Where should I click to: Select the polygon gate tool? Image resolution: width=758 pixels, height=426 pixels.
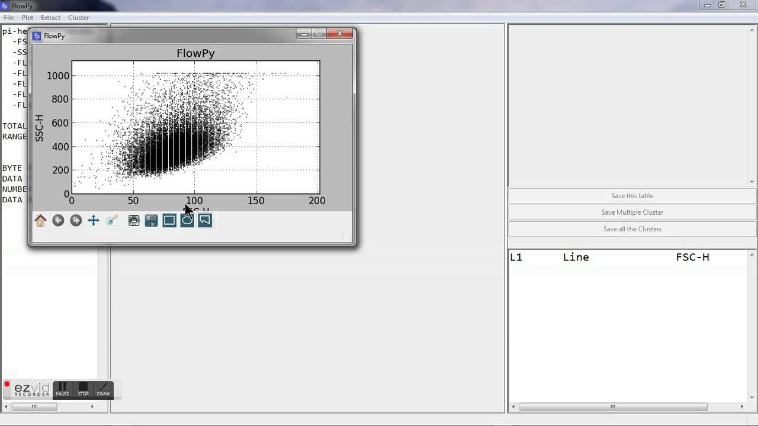205,221
